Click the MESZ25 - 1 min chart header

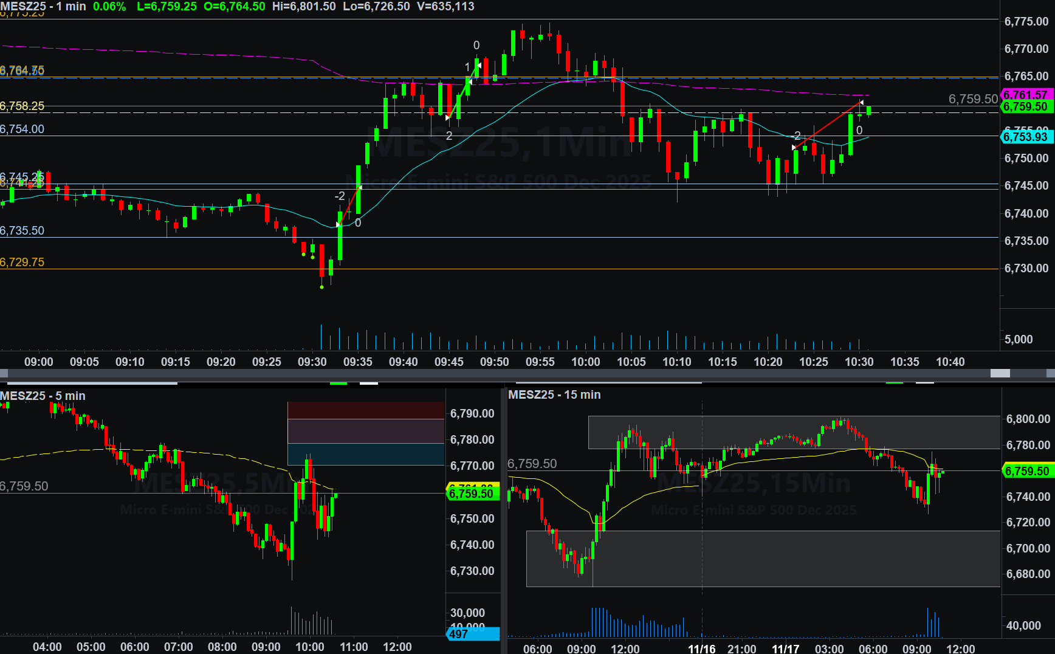[x=43, y=7]
